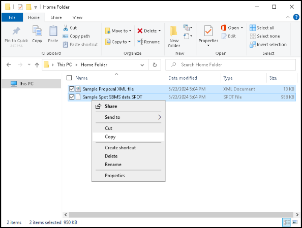302x228 pixels.
Task: Click the Search Home Folder box
Action: coord(230,65)
